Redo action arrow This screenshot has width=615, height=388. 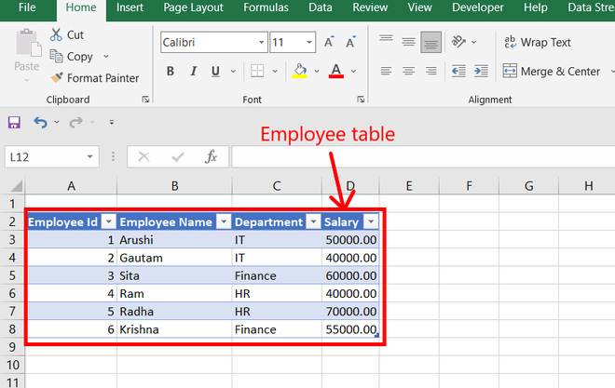(x=75, y=123)
